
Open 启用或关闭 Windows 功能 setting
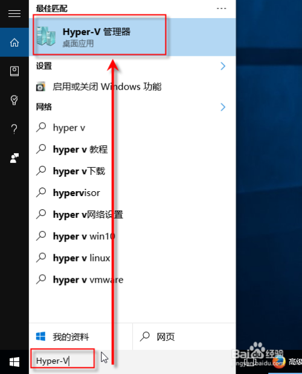pos(132,87)
